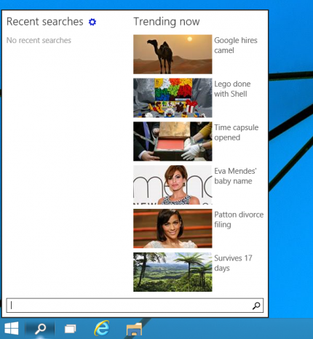This screenshot has width=313, height=339.
Task: Open the tropical landscape thumbnail
Action: [173, 272]
